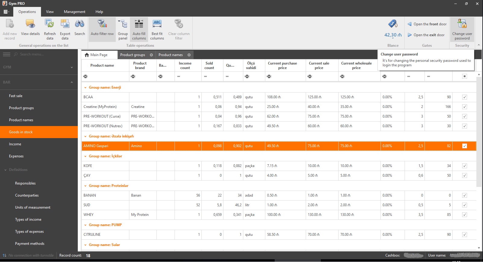Uncheck the checkbox in the BCAA row

tap(464, 97)
